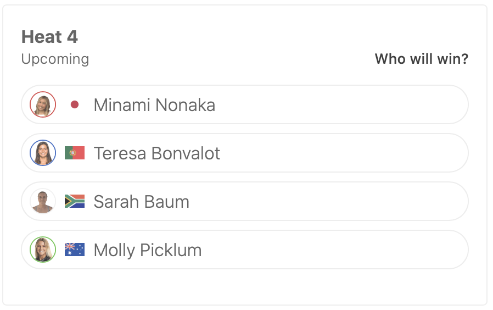Click the Japan flag icon

point(75,104)
